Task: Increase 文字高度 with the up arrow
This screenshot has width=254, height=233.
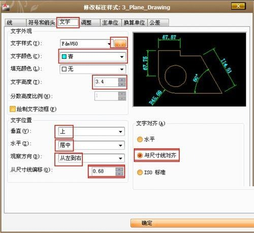Action: 122,80
